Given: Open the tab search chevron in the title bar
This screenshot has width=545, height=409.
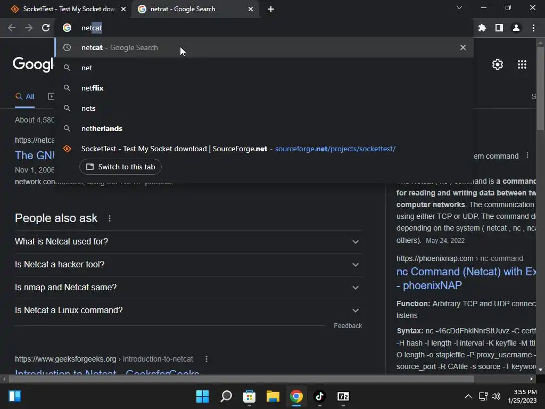Looking at the screenshot, I should [459, 7].
